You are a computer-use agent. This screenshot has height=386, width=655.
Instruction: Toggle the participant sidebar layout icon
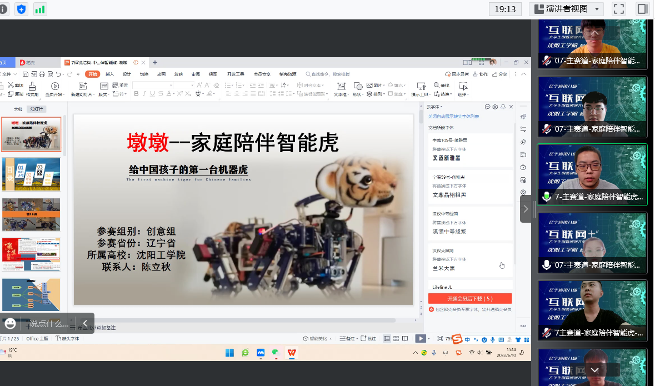click(x=643, y=9)
